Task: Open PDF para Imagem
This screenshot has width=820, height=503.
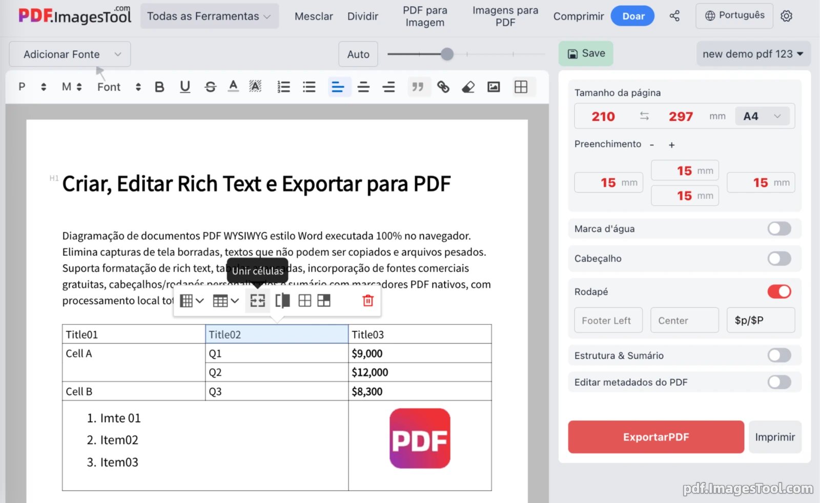Action: [x=425, y=16]
